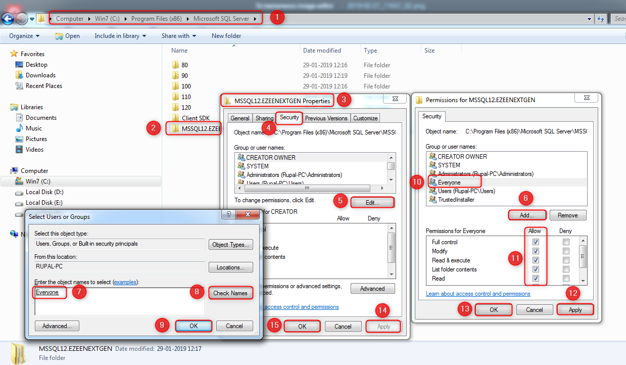This screenshot has height=365, width=626.
Task: Open the Pictures library icon
Action: pyautogui.click(x=19, y=139)
